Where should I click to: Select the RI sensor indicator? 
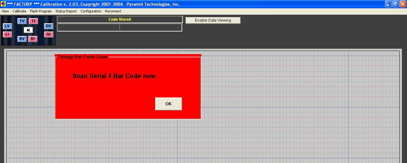[49, 34]
